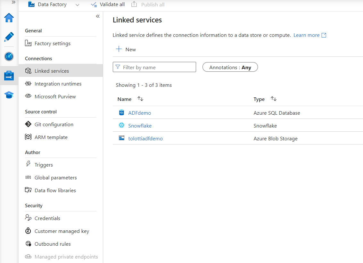The image size is (363, 263).
Task: Expand the left navigation rail
Action: click(13, 2)
